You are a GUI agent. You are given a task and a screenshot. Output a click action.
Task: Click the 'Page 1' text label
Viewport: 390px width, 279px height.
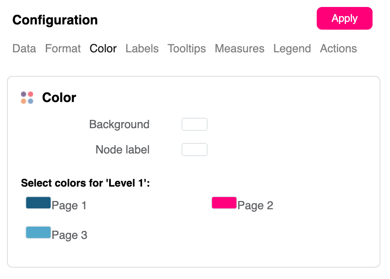click(x=69, y=205)
